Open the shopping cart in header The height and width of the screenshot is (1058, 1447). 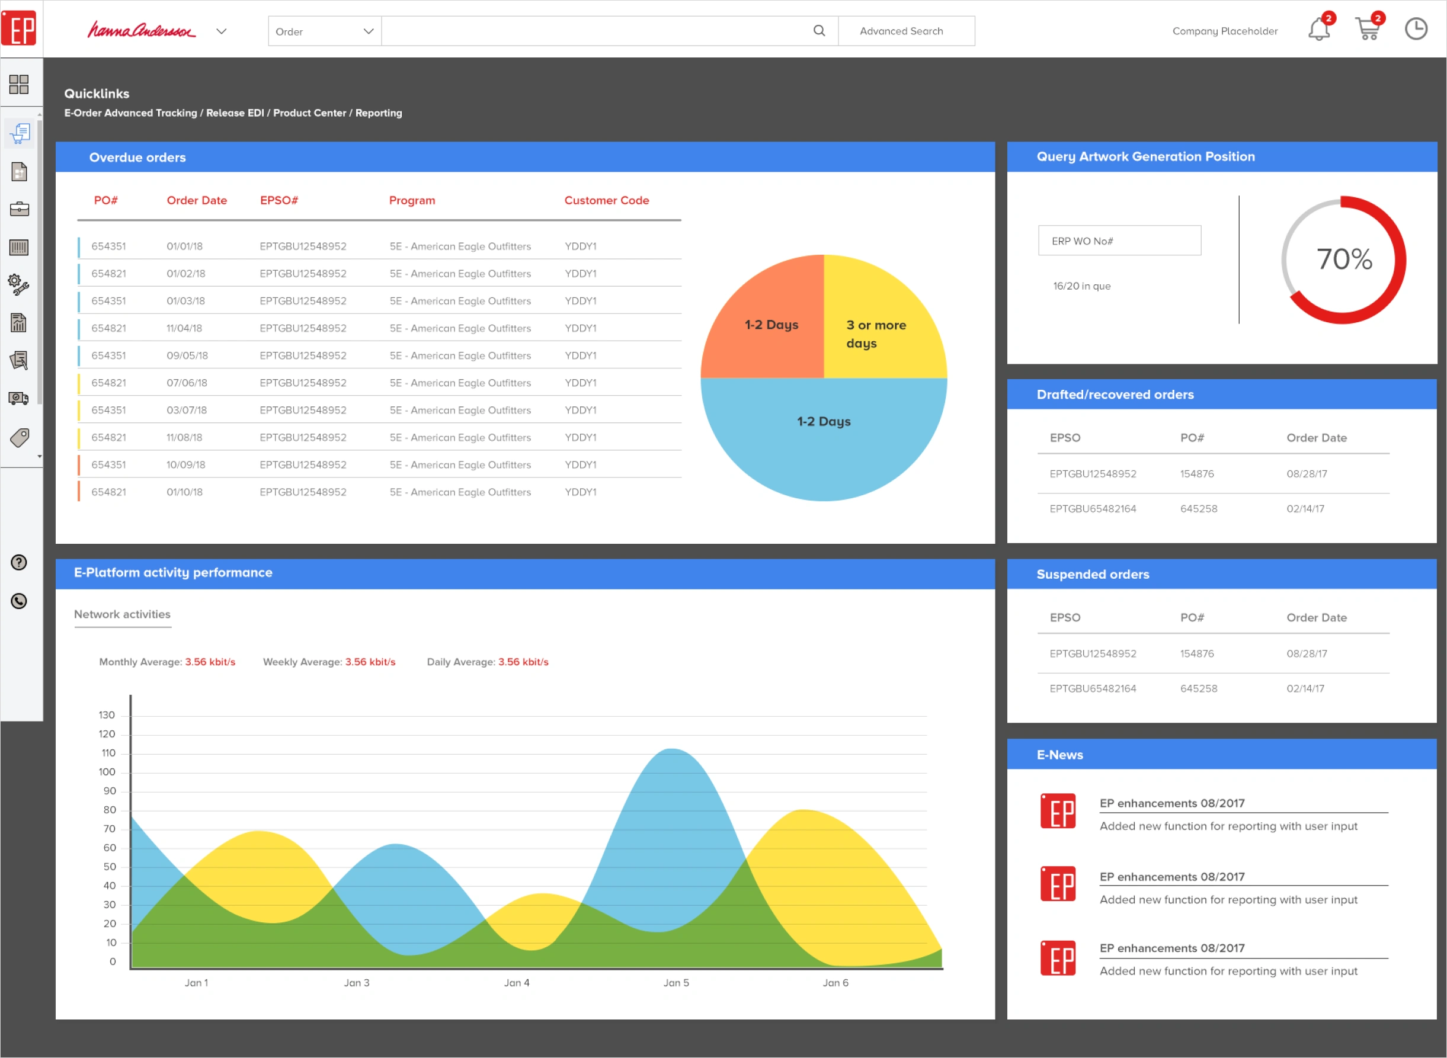[x=1367, y=30]
